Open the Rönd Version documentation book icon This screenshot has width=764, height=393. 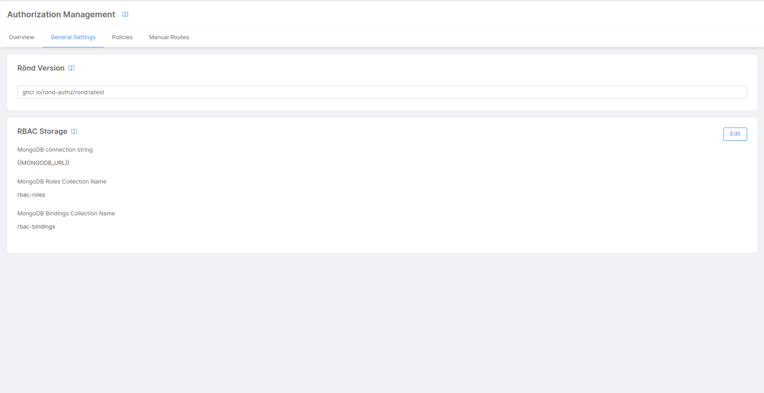coord(71,68)
